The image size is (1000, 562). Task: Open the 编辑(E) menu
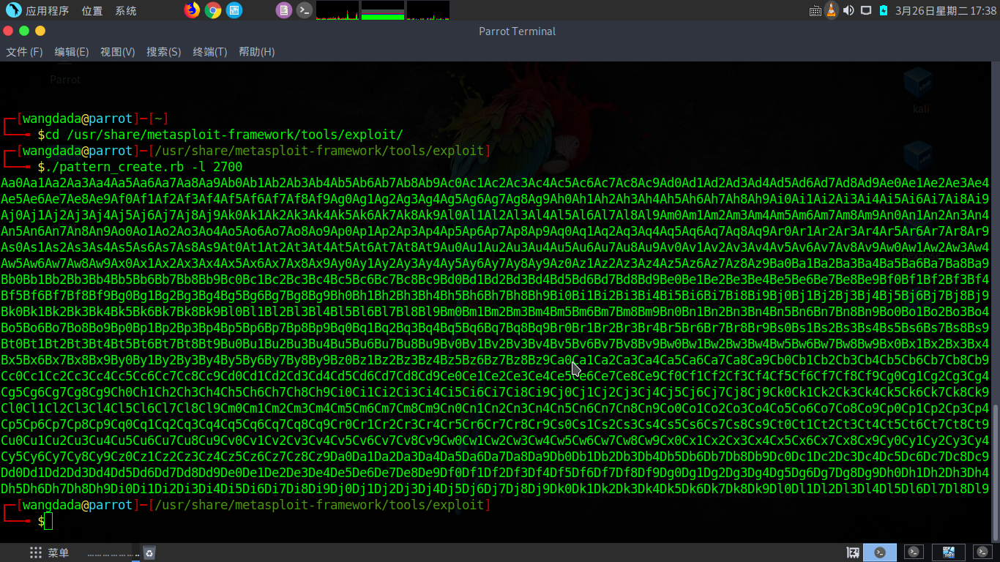tap(72, 52)
